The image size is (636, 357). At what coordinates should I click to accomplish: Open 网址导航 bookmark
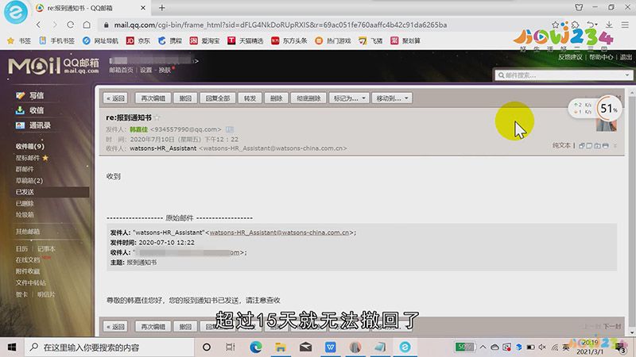(x=100, y=40)
